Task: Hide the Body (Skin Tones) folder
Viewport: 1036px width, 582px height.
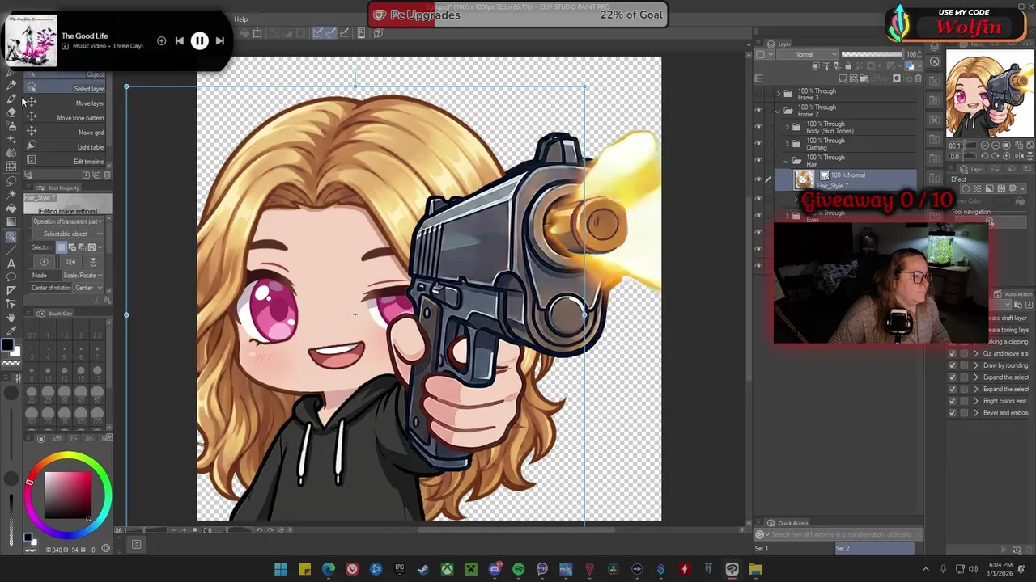Action: [758, 126]
